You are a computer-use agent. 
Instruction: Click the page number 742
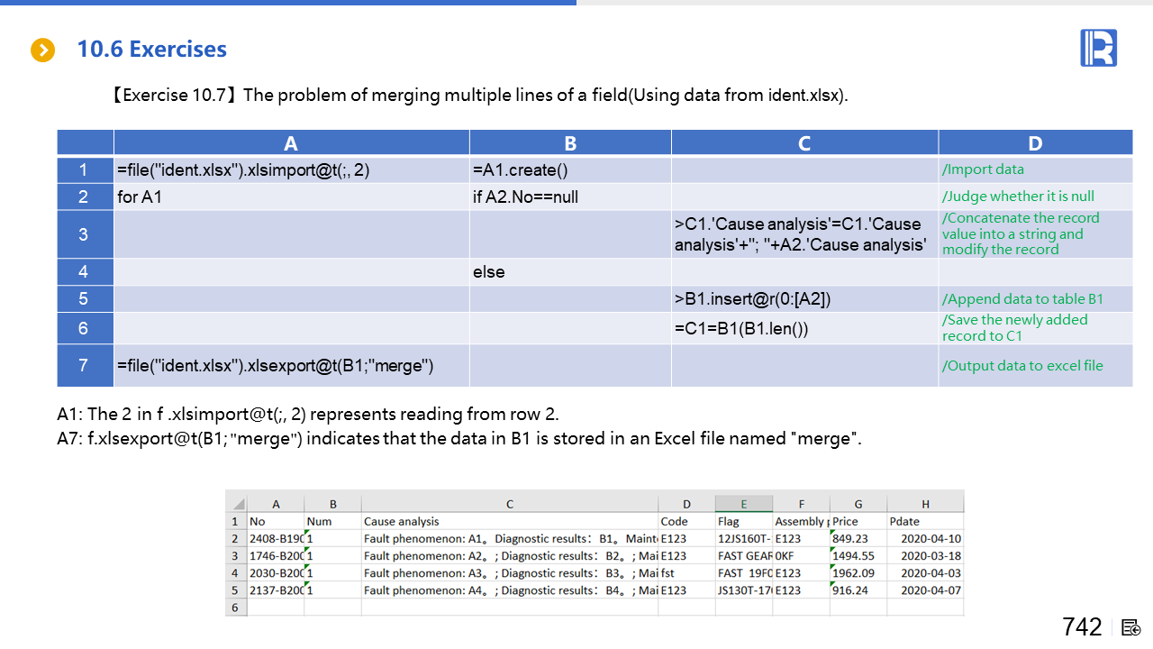coord(1082,627)
